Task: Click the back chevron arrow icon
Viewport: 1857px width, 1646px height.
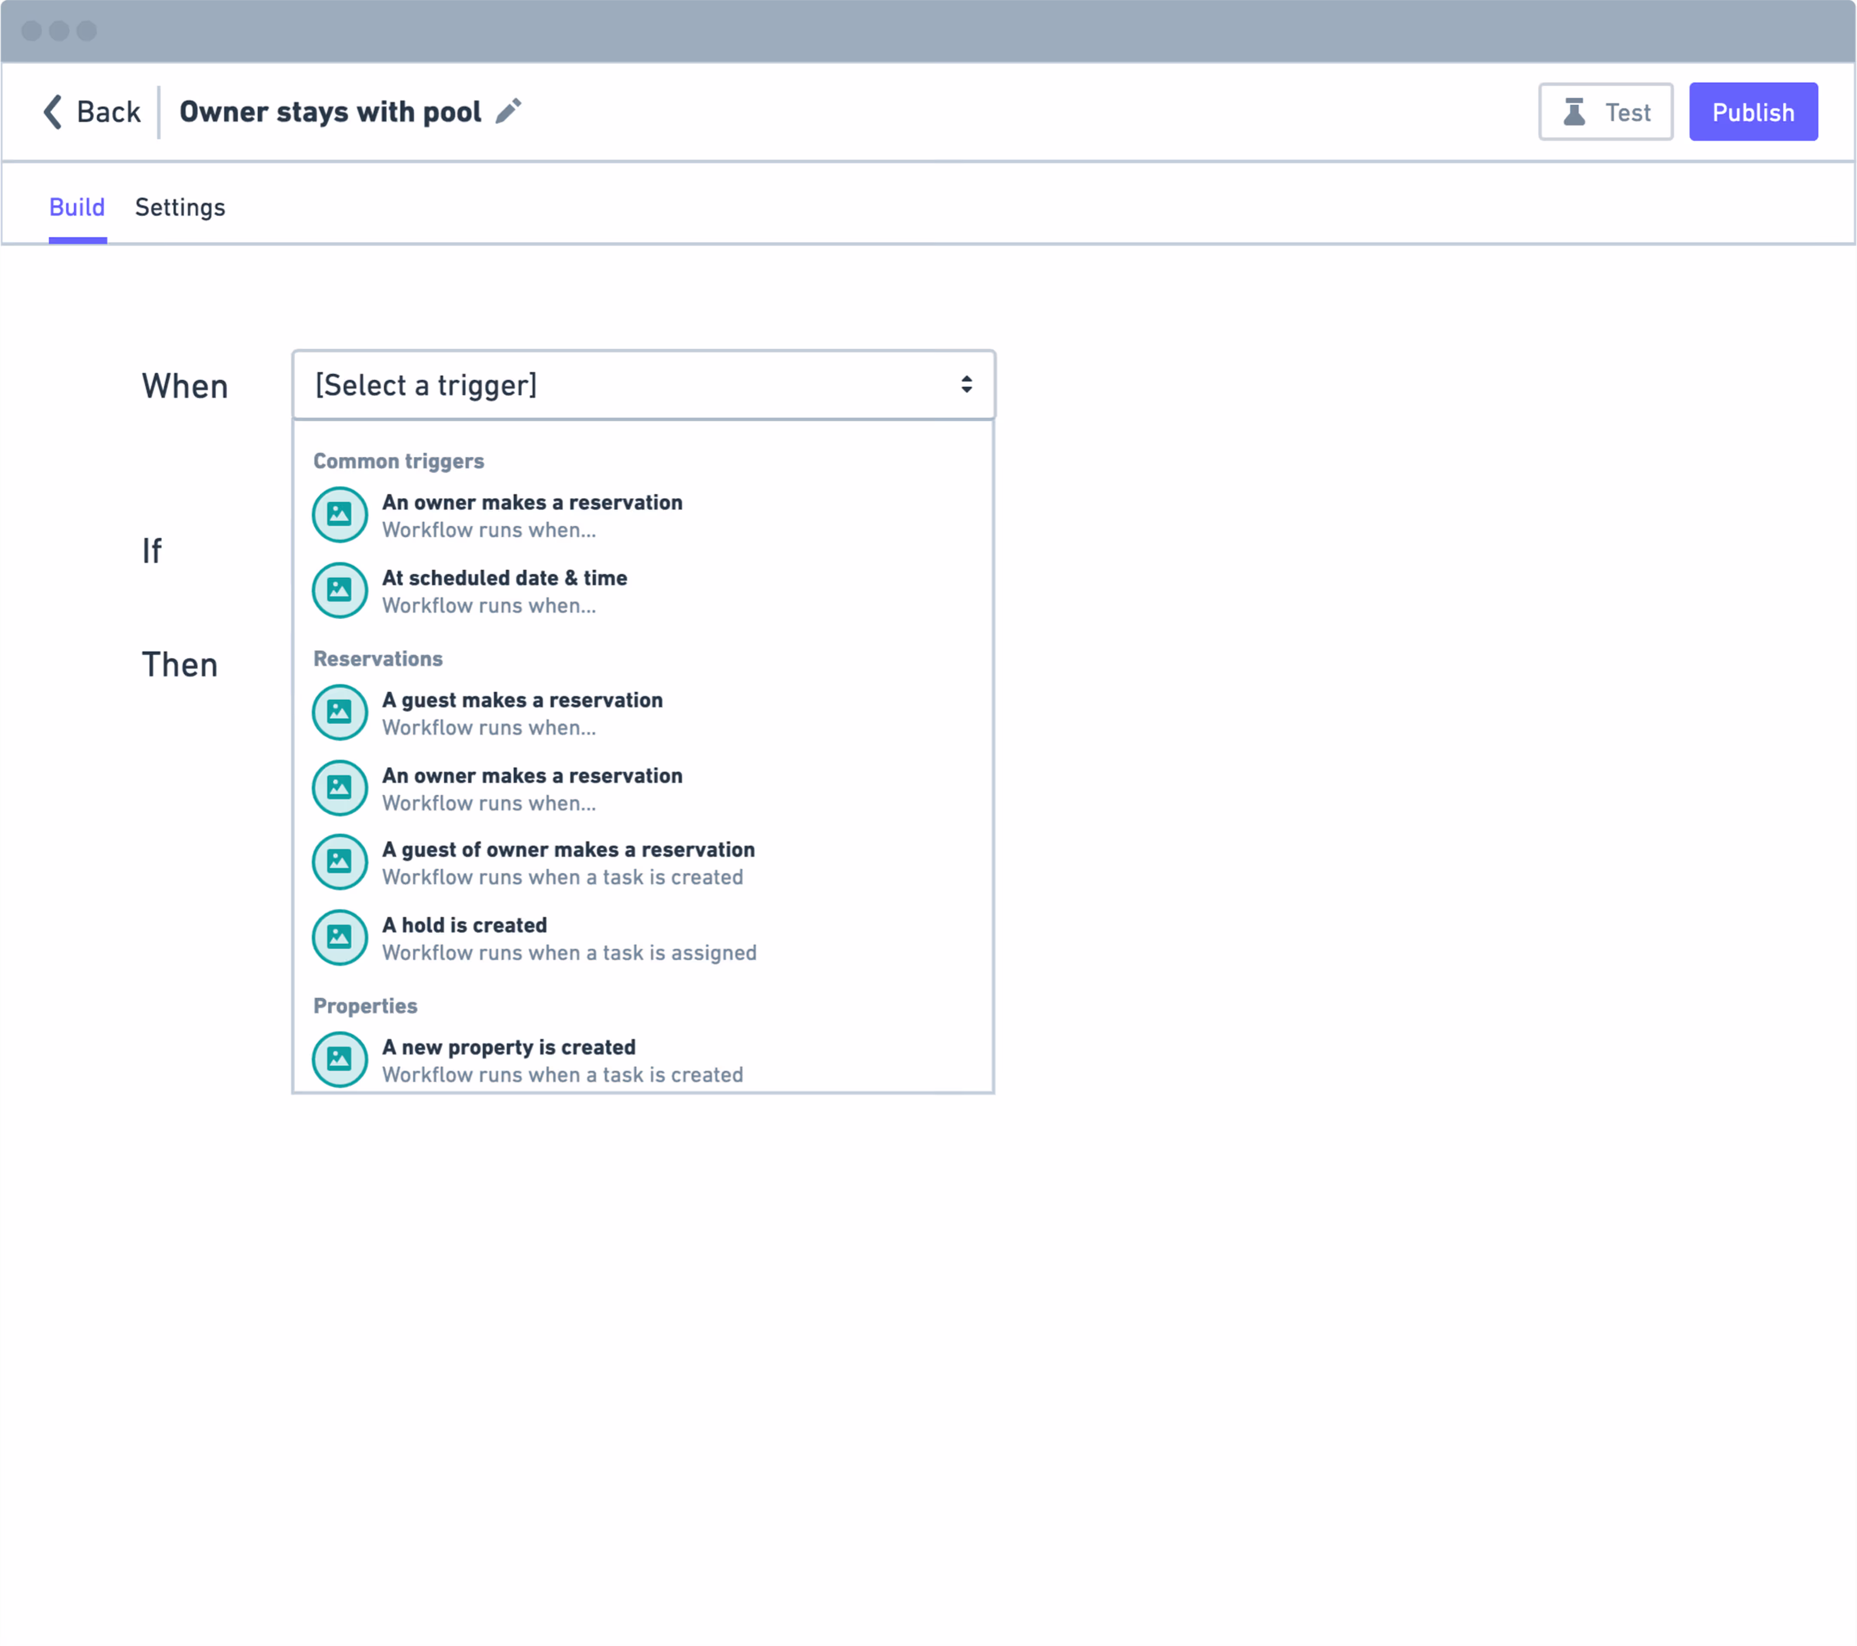Action: [53, 112]
